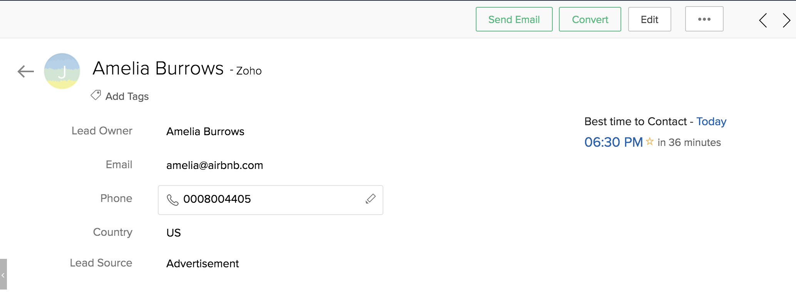Image resolution: width=796 pixels, height=298 pixels.
Task: Click the Lead Source value Advertisement
Action: click(x=202, y=264)
